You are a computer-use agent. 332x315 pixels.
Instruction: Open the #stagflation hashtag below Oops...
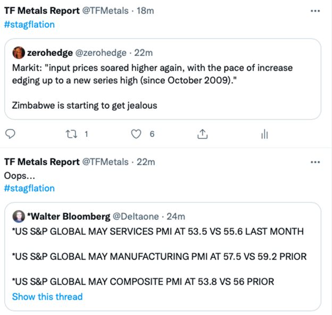click(x=29, y=188)
